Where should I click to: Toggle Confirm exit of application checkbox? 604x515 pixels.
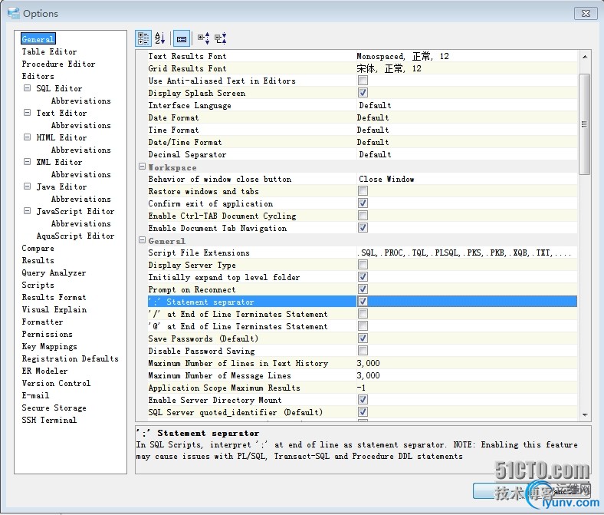(x=363, y=203)
